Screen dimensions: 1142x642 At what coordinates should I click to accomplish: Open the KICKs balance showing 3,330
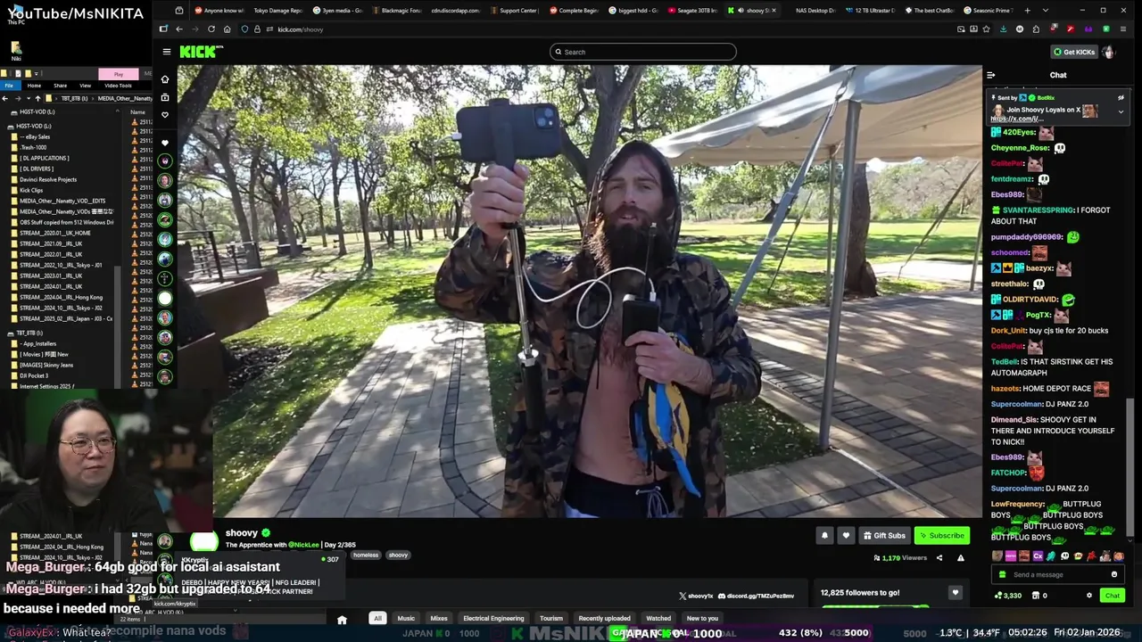click(x=1007, y=596)
